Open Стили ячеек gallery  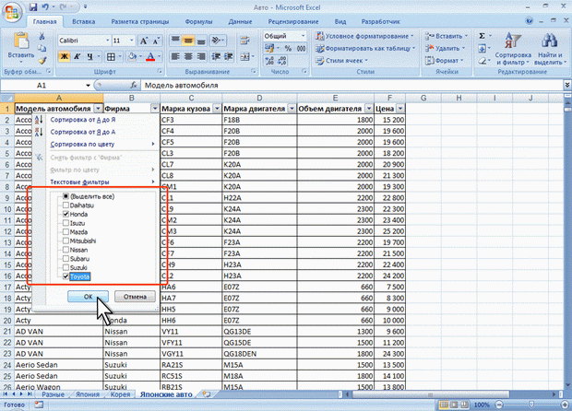341,61
